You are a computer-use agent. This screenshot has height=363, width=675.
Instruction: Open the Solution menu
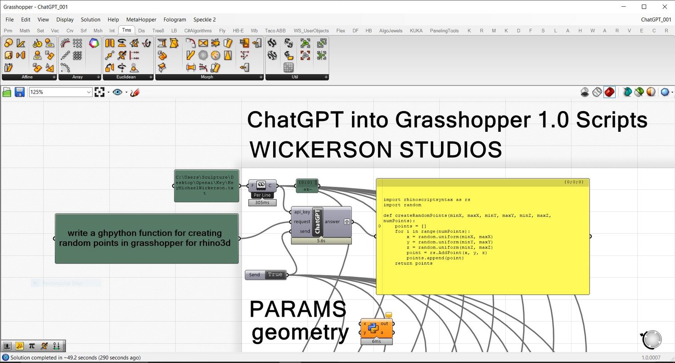pyautogui.click(x=90, y=19)
